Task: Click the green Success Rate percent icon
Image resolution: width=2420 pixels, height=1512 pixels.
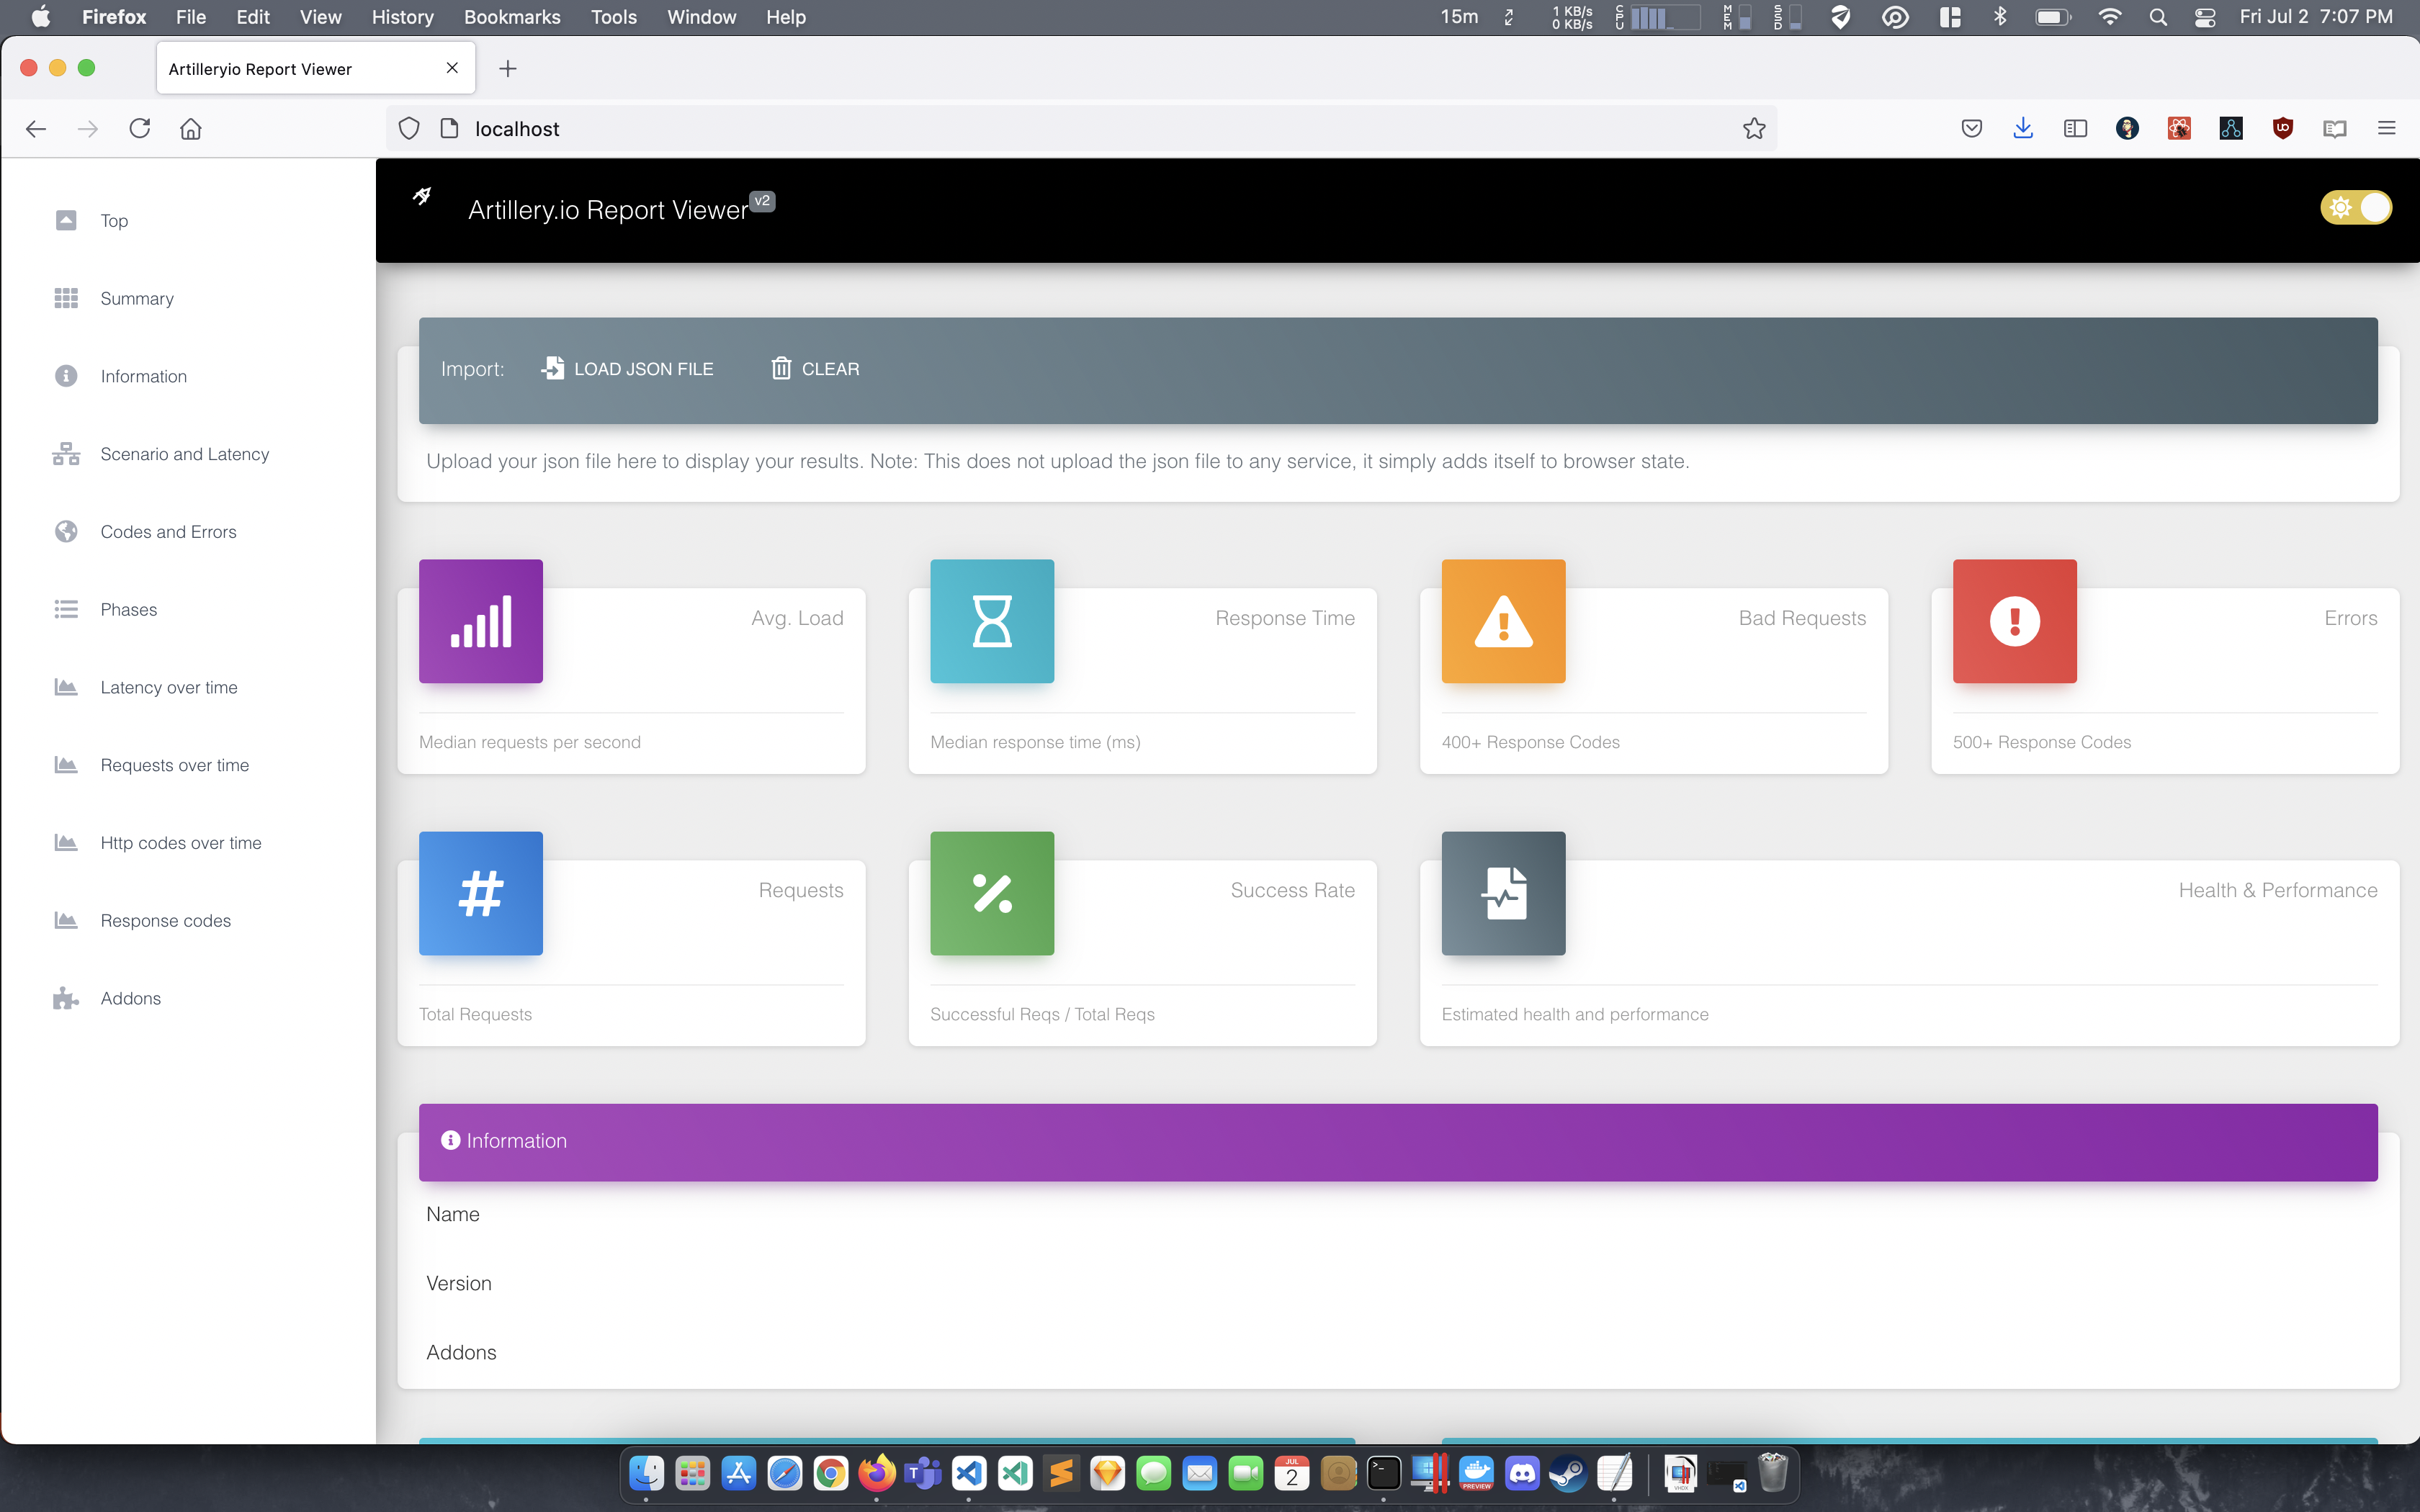Action: pos(992,893)
